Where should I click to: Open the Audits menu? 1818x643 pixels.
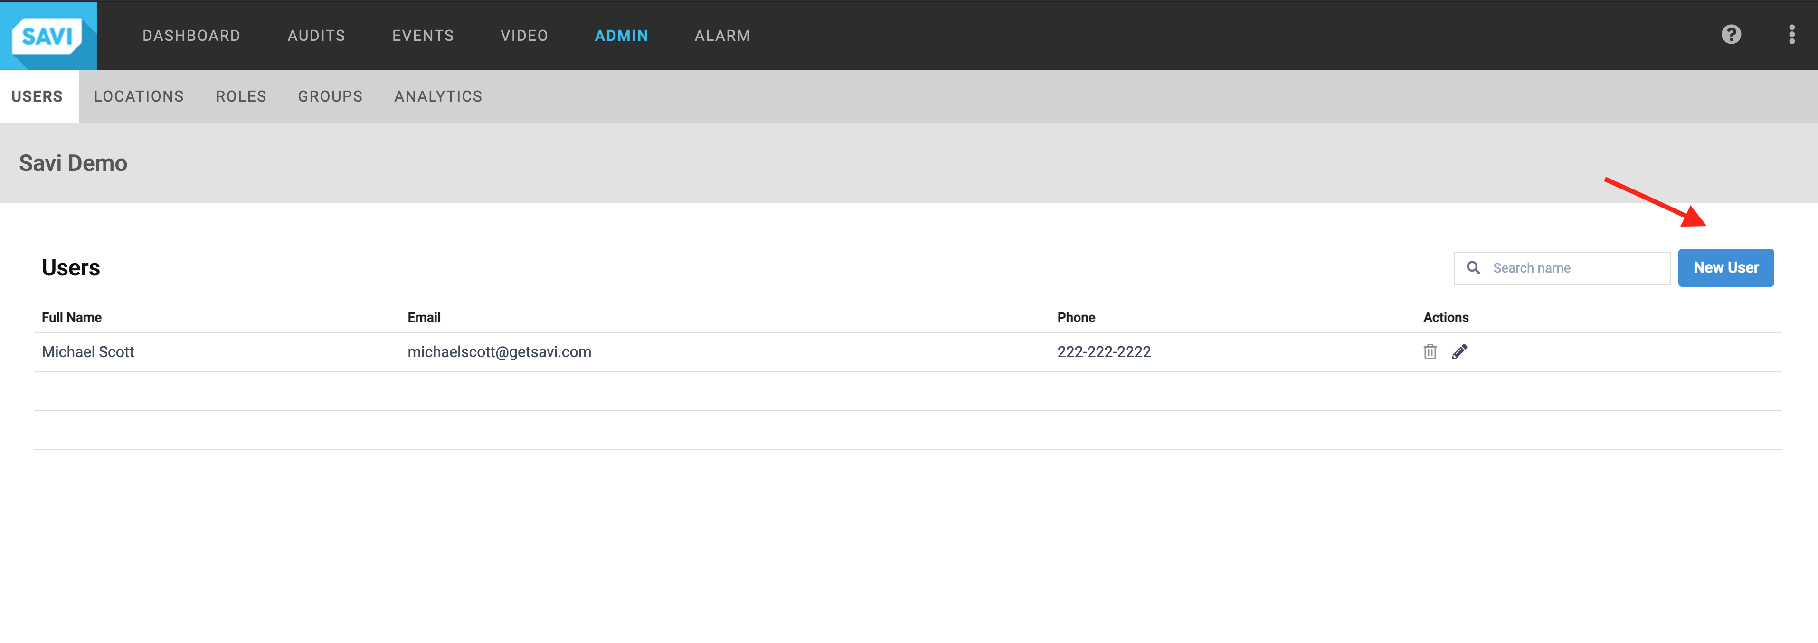coord(316,35)
